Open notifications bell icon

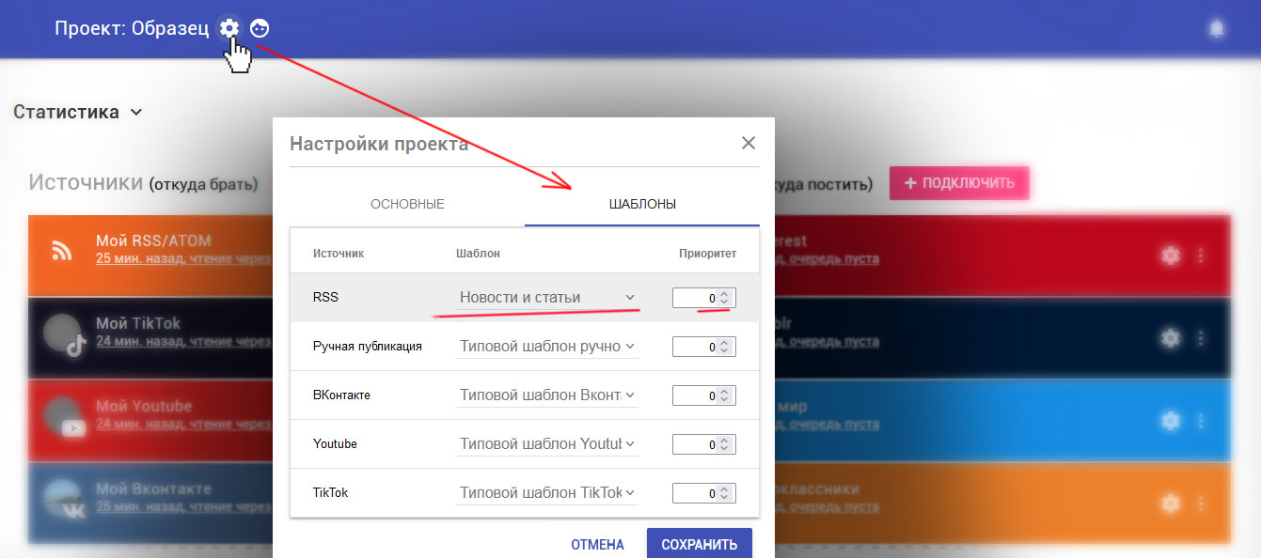pyautogui.click(x=1216, y=29)
